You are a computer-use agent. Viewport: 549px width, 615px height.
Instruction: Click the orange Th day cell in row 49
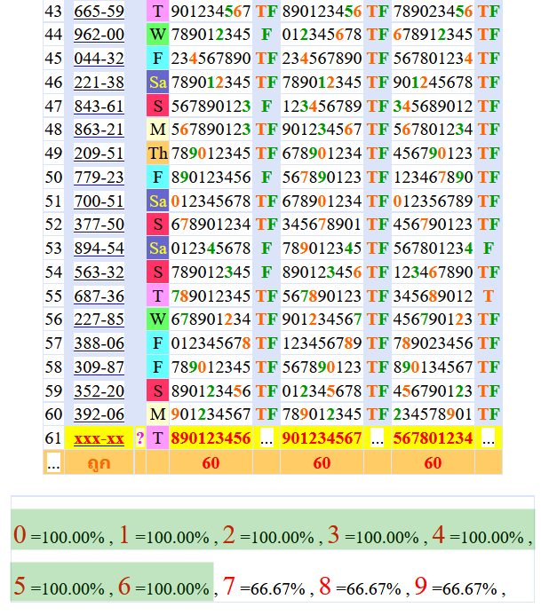157,154
